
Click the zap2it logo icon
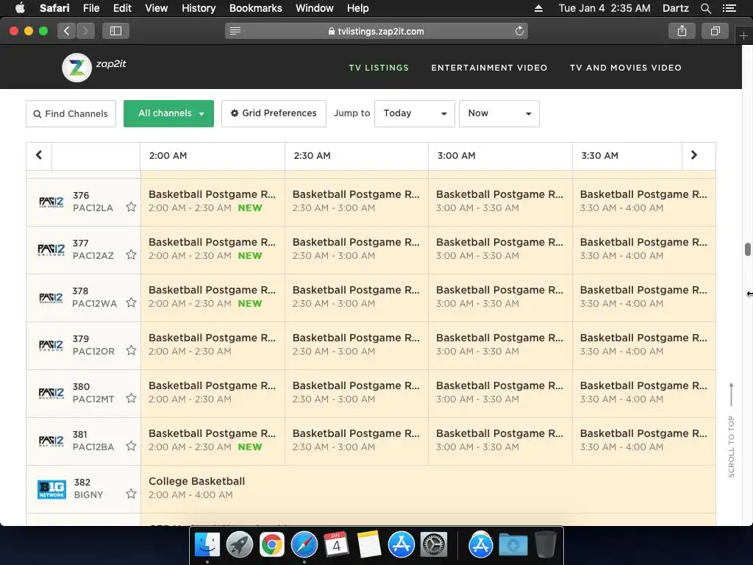coord(76,67)
